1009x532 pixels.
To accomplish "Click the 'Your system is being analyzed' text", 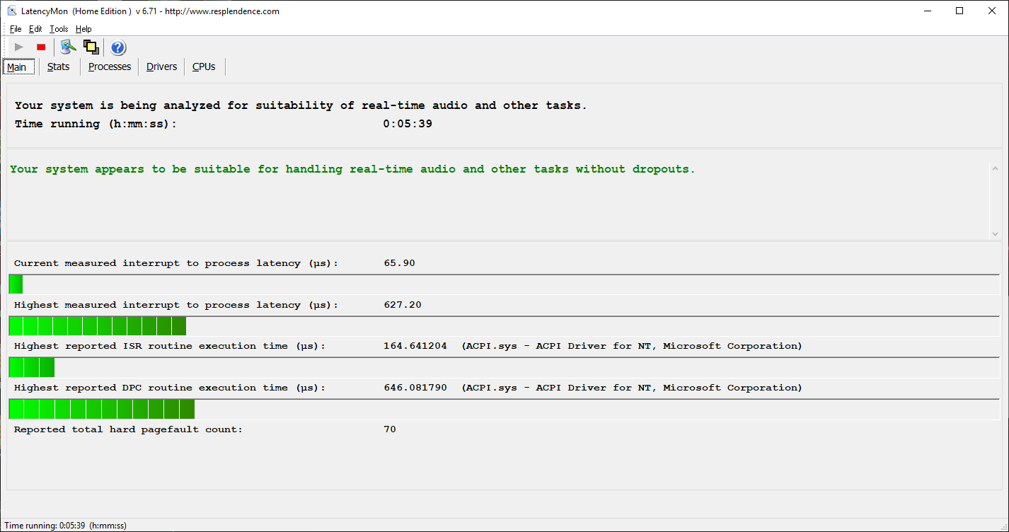I will pyautogui.click(x=301, y=105).
